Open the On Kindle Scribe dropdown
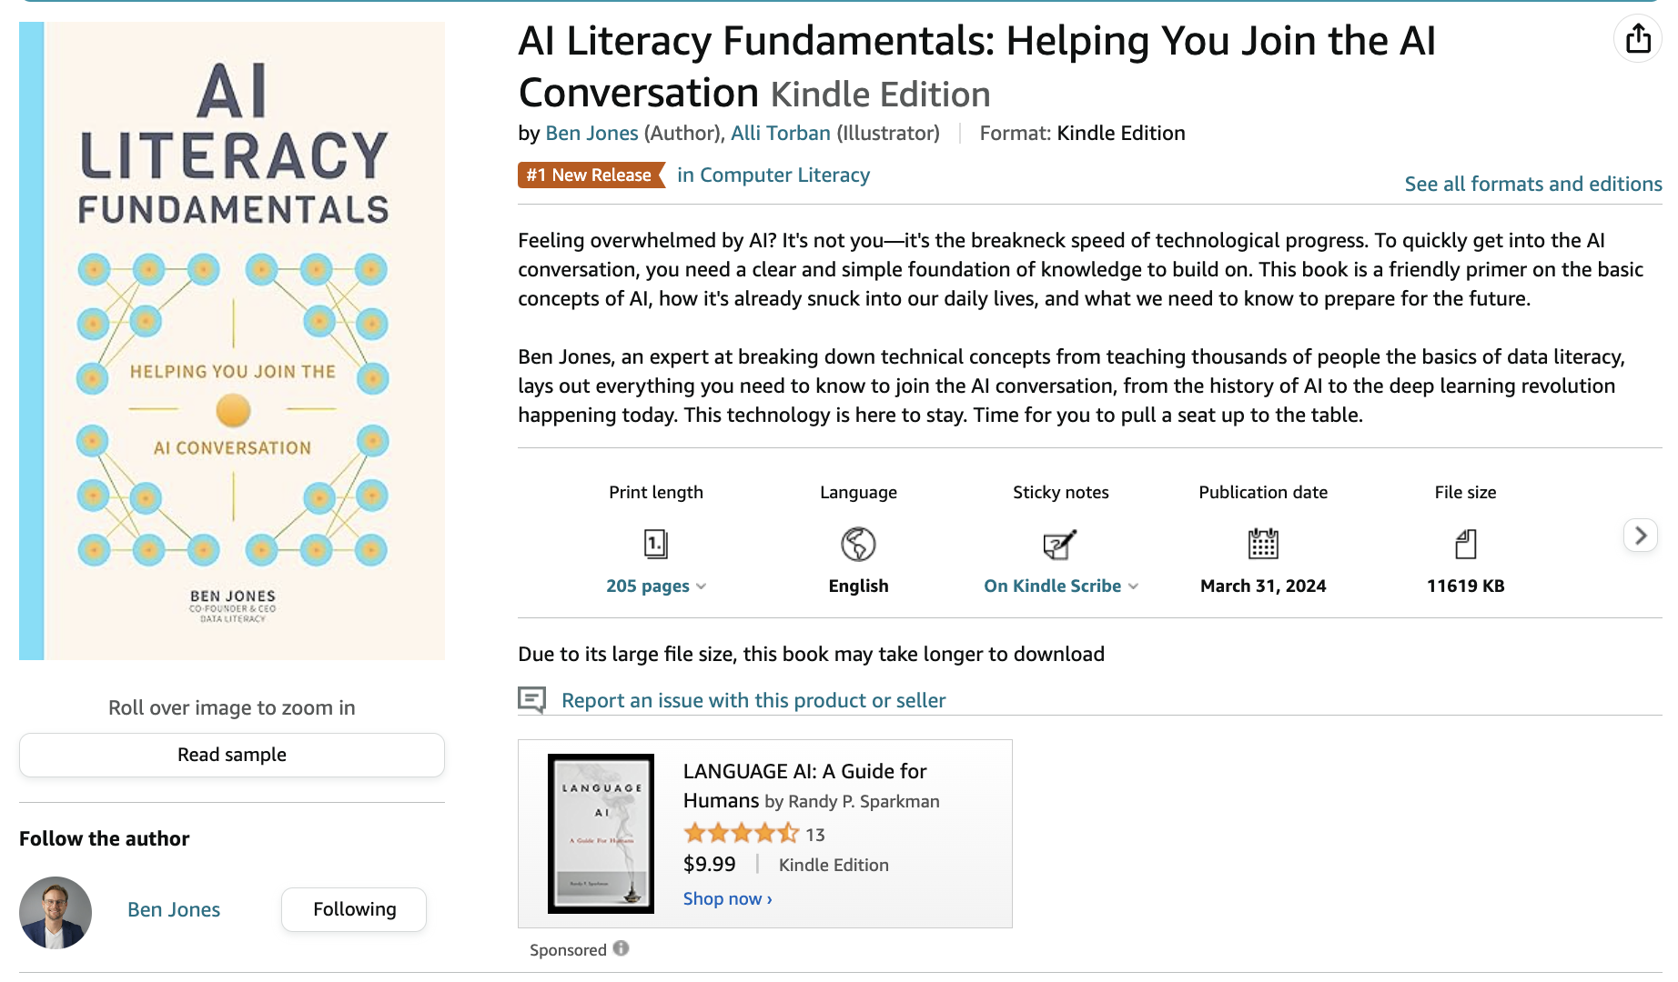Image resolution: width=1678 pixels, height=982 pixels. point(1060,586)
